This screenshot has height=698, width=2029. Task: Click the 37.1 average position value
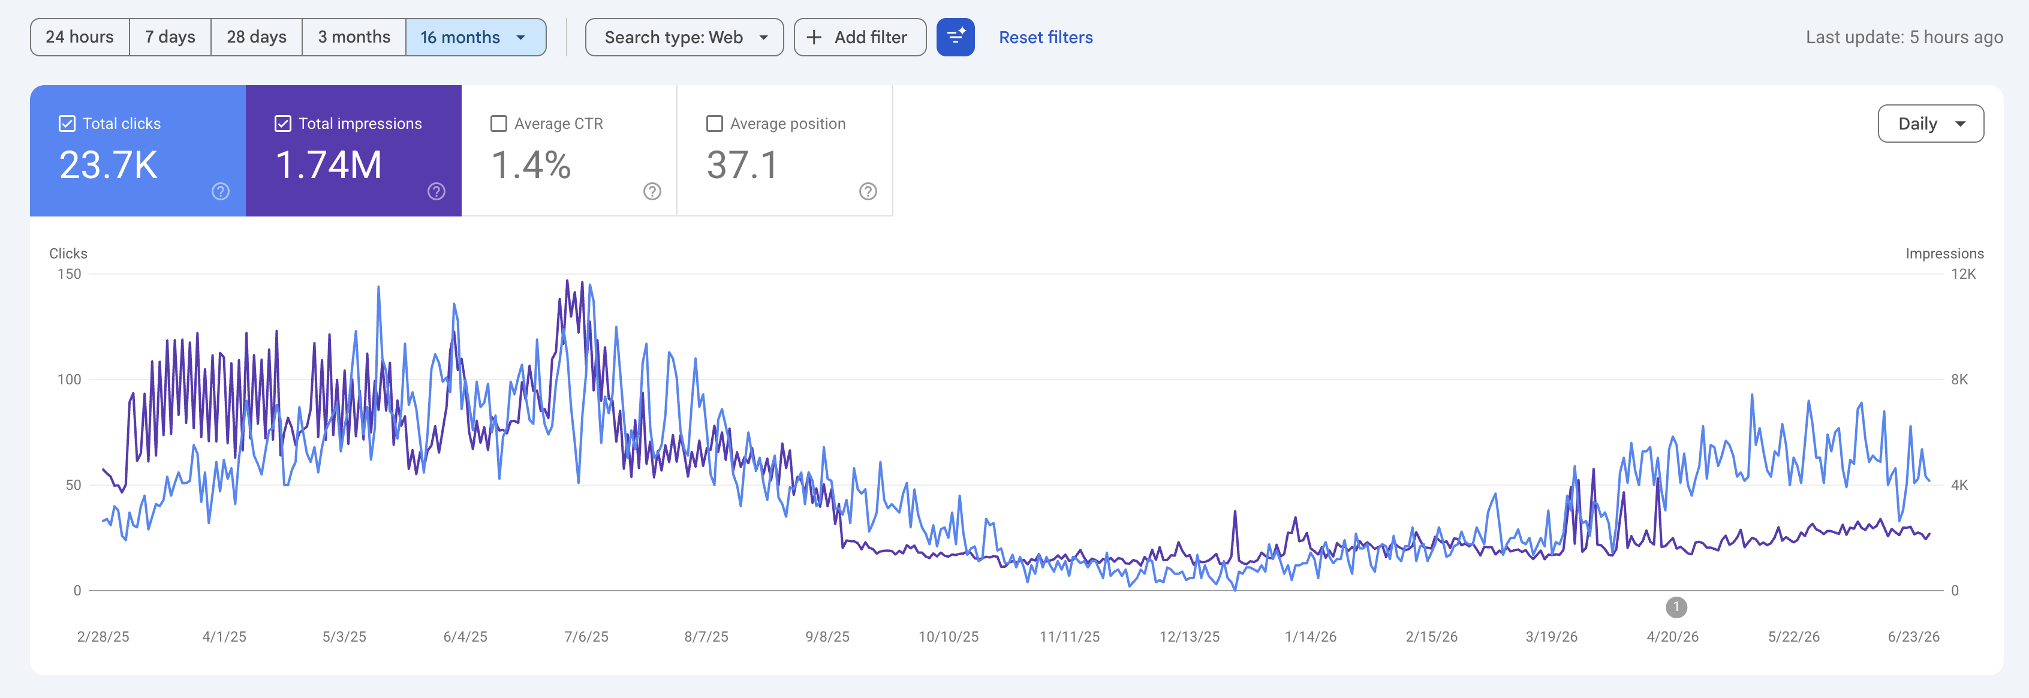point(742,165)
